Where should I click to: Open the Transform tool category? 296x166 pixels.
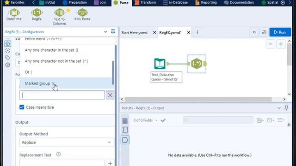coord(145,3)
